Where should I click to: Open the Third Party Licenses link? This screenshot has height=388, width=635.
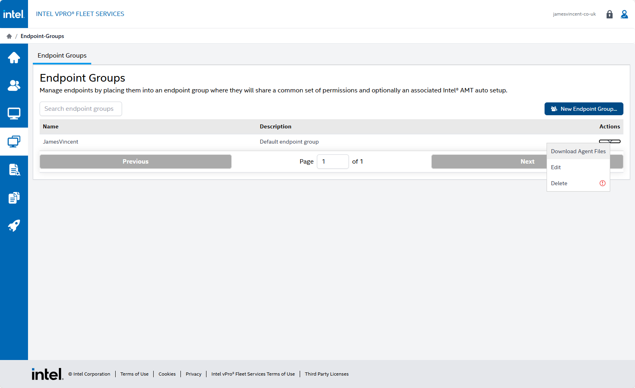327,374
